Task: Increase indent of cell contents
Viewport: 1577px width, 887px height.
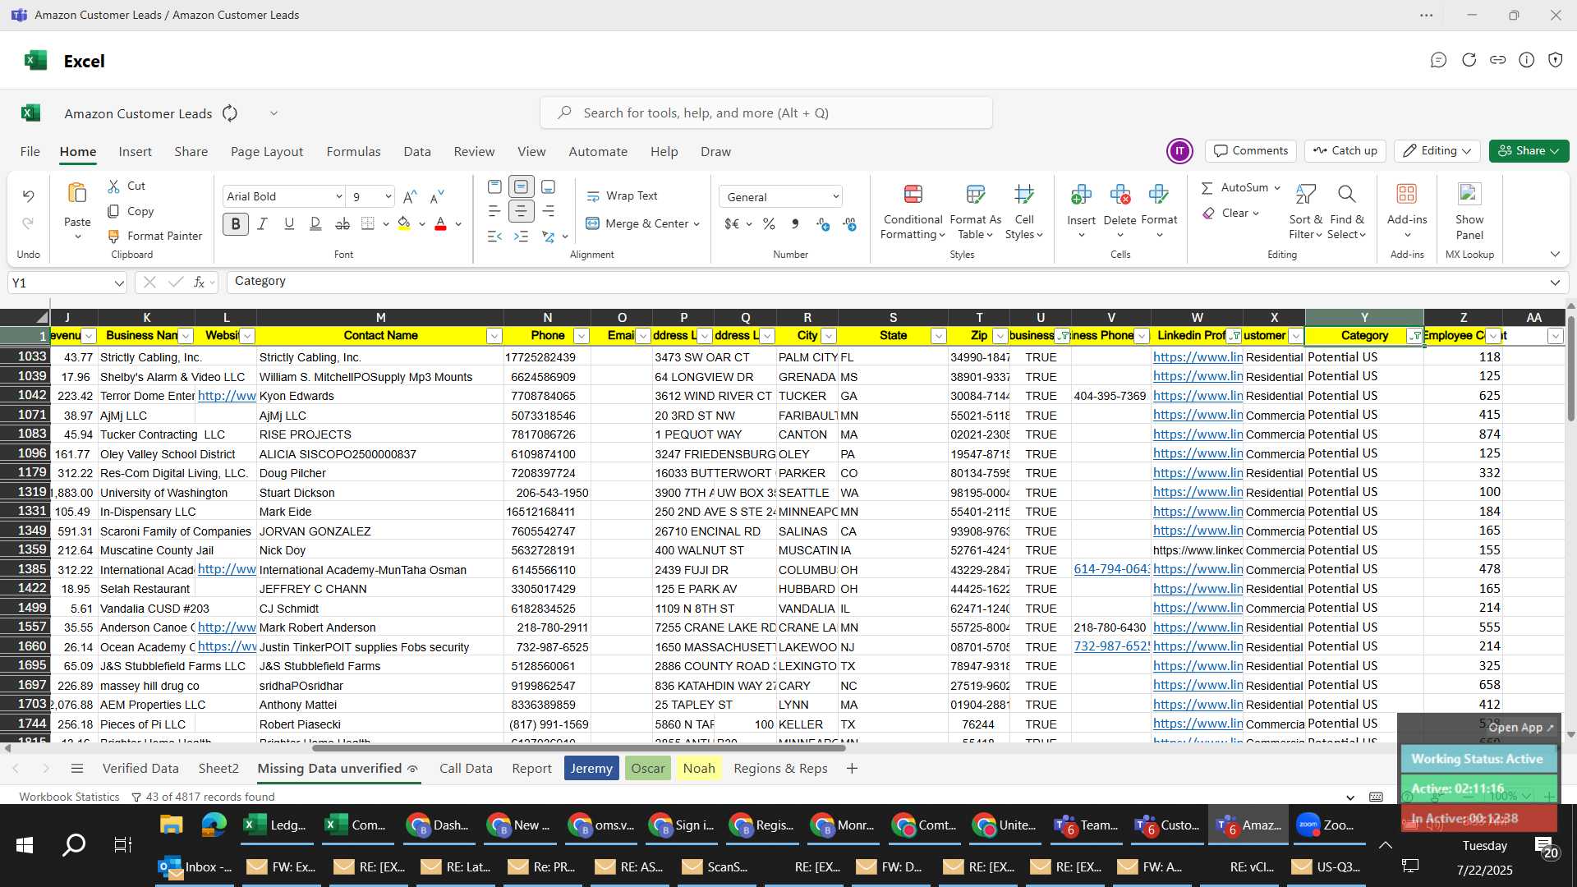Action: [521, 237]
